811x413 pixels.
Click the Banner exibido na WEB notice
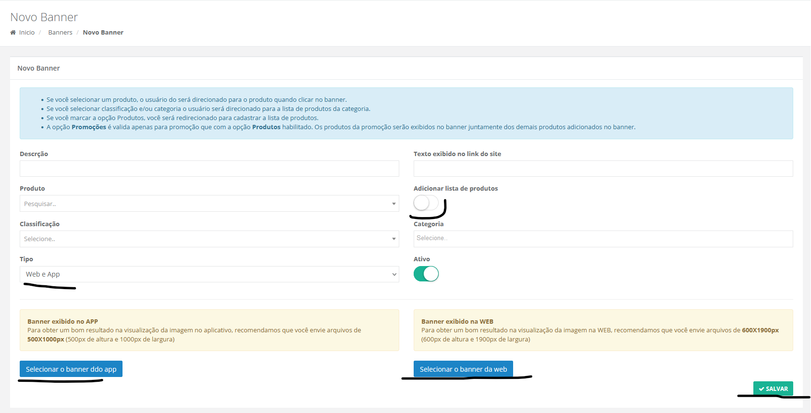click(x=603, y=330)
